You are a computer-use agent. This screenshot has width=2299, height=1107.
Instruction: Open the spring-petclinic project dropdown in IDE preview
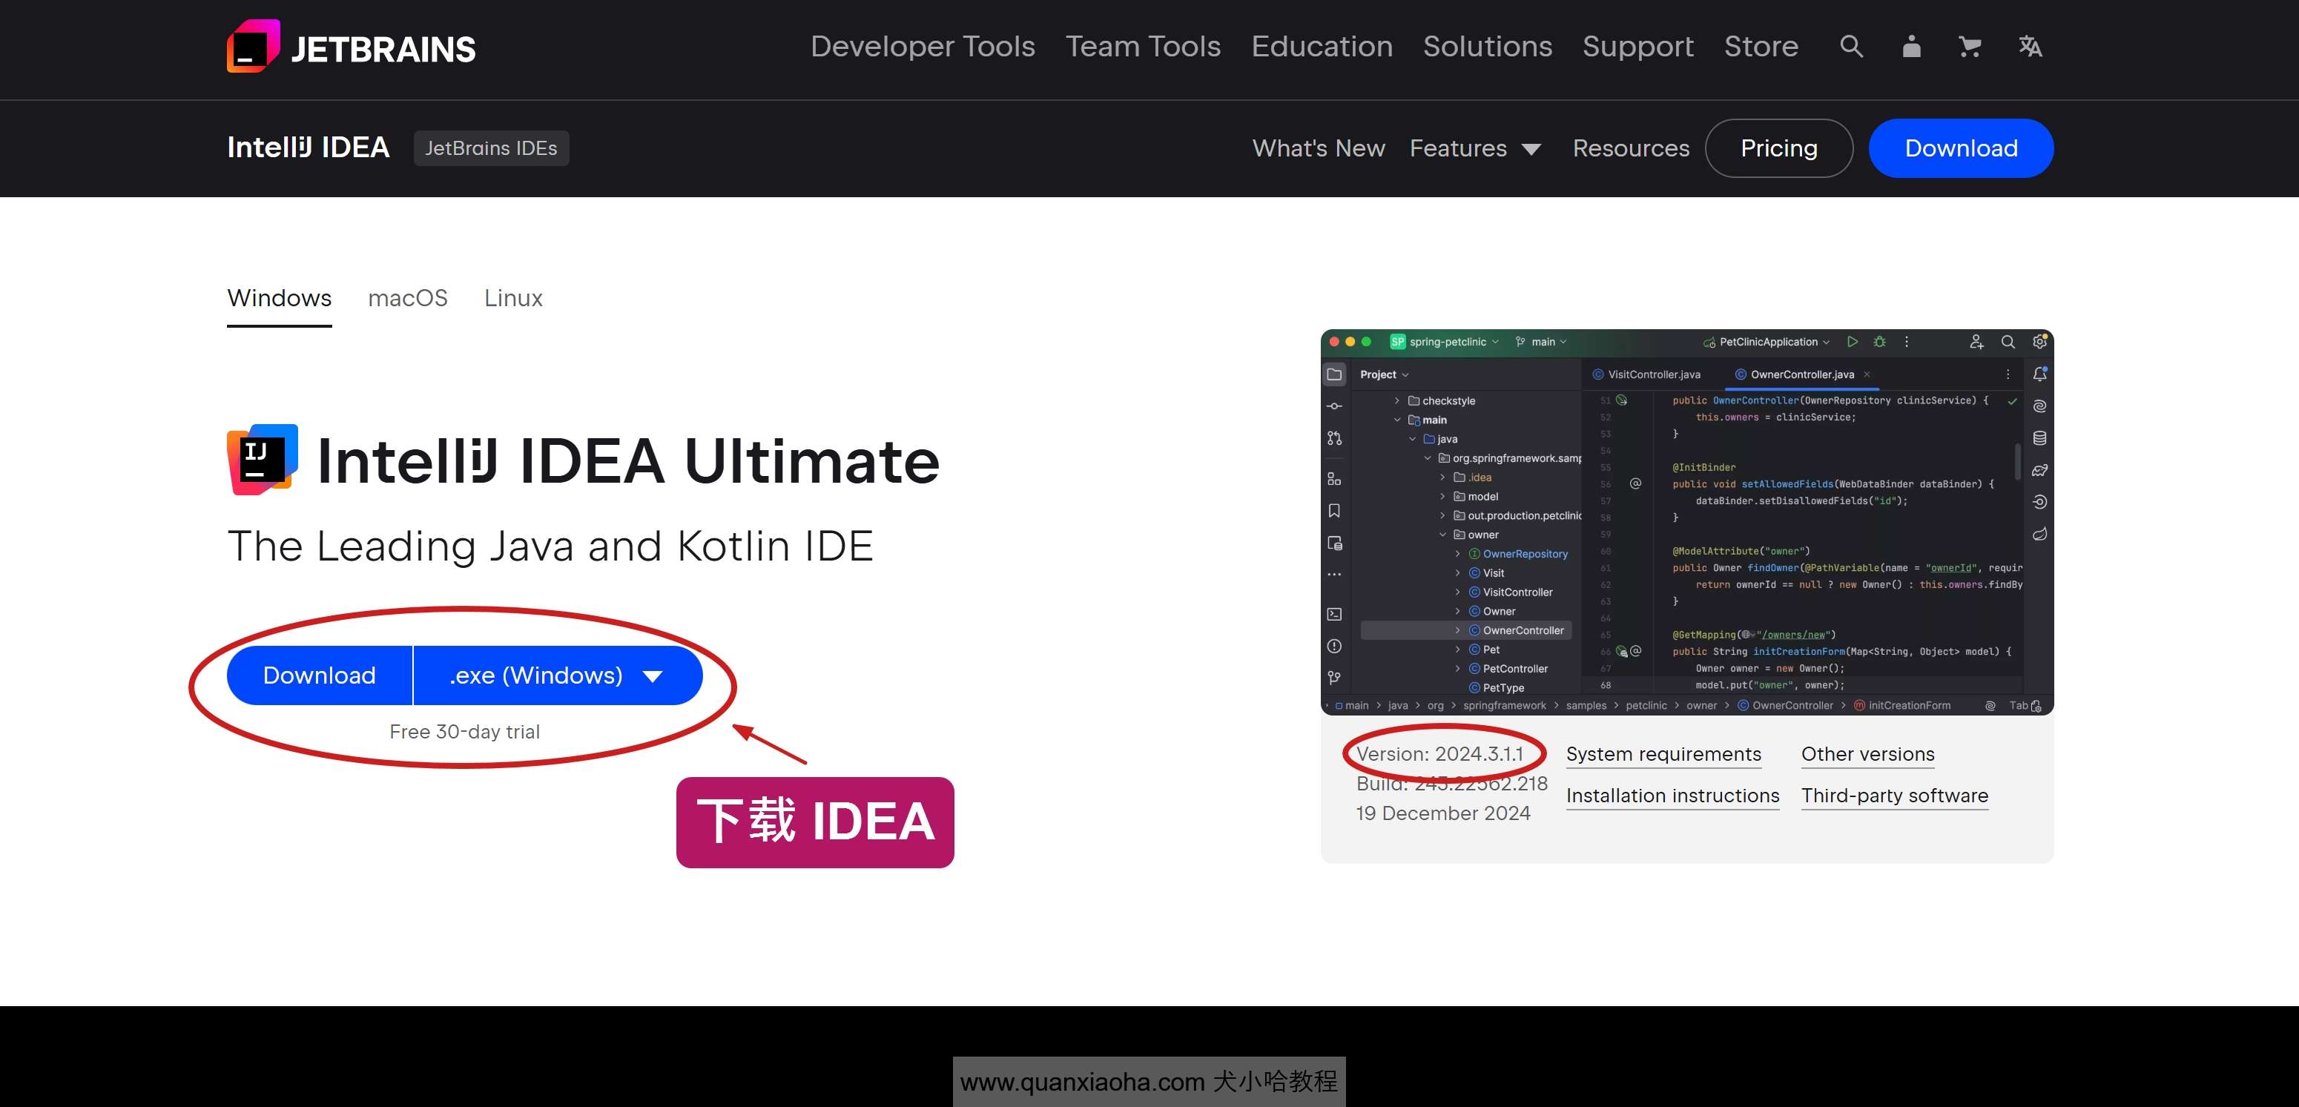1445,342
